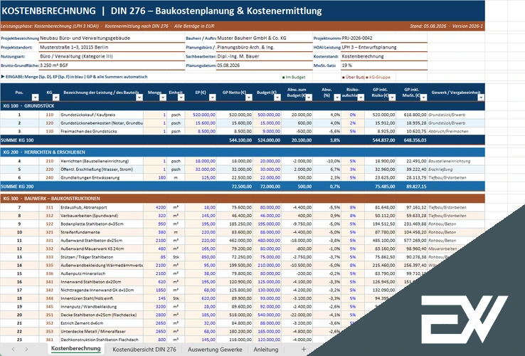Select Projektnummer field 'PRJ-2026-0042'
This screenshot has width=525, height=356.
pyautogui.click(x=384, y=38)
